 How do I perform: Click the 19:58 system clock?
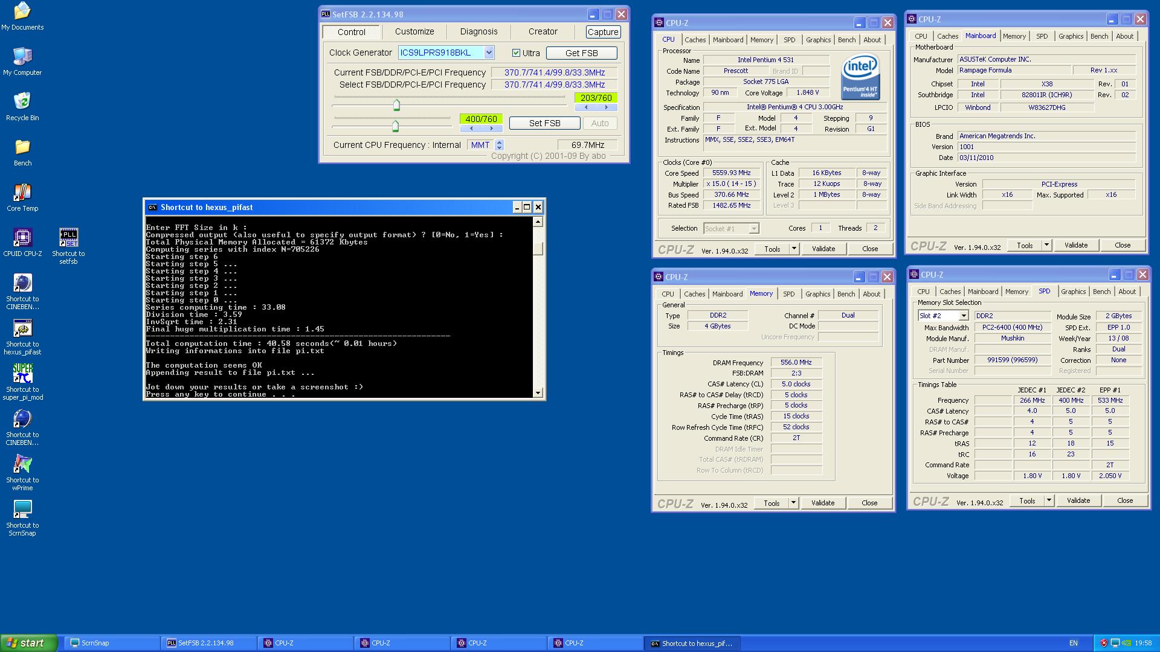pyautogui.click(x=1142, y=643)
